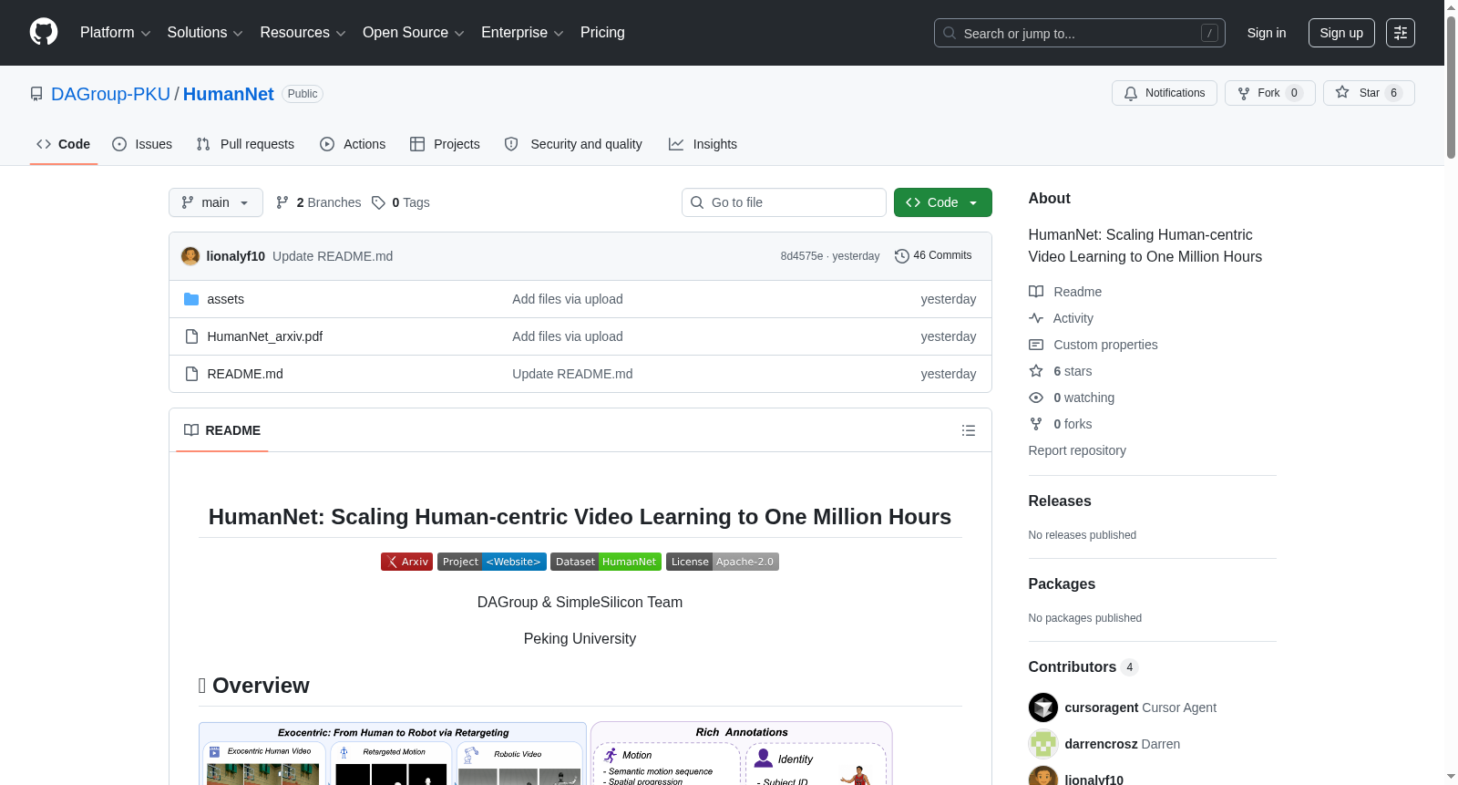
Task: Click the branches icon beside 2 Branches
Action: coord(282,202)
